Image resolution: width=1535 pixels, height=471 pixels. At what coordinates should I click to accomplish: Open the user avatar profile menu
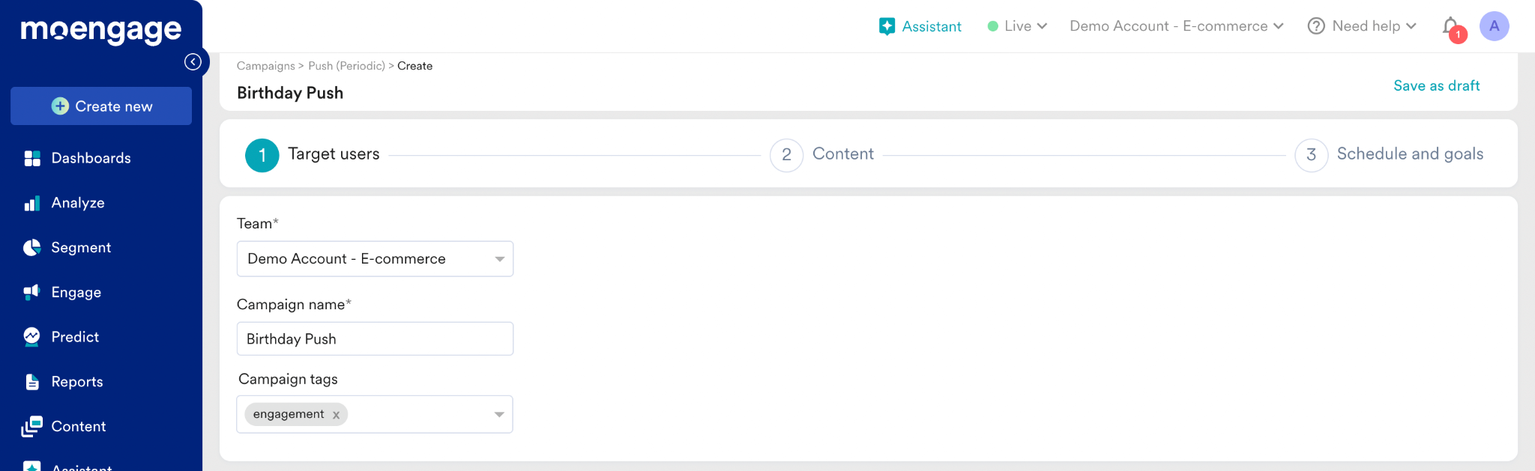pyautogui.click(x=1494, y=26)
